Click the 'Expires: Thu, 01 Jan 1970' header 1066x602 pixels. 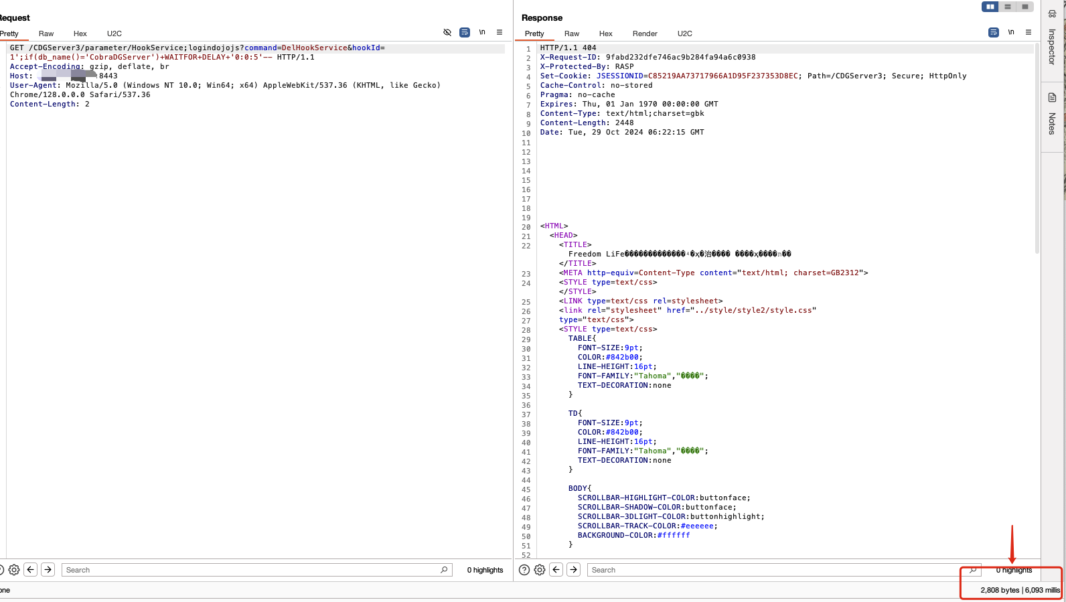click(x=629, y=104)
